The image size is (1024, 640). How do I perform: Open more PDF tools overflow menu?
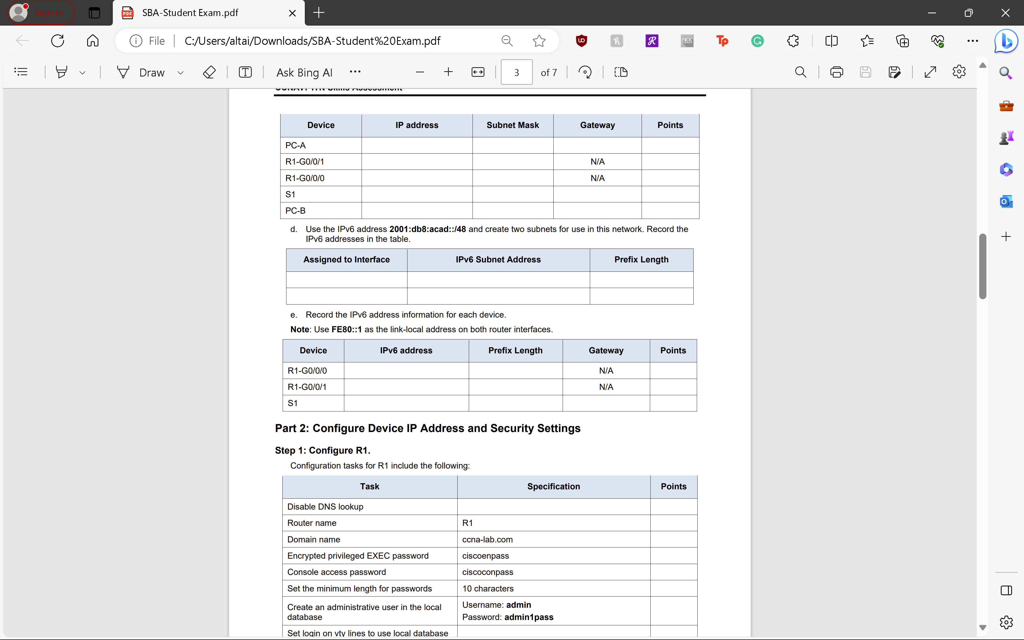[355, 71]
